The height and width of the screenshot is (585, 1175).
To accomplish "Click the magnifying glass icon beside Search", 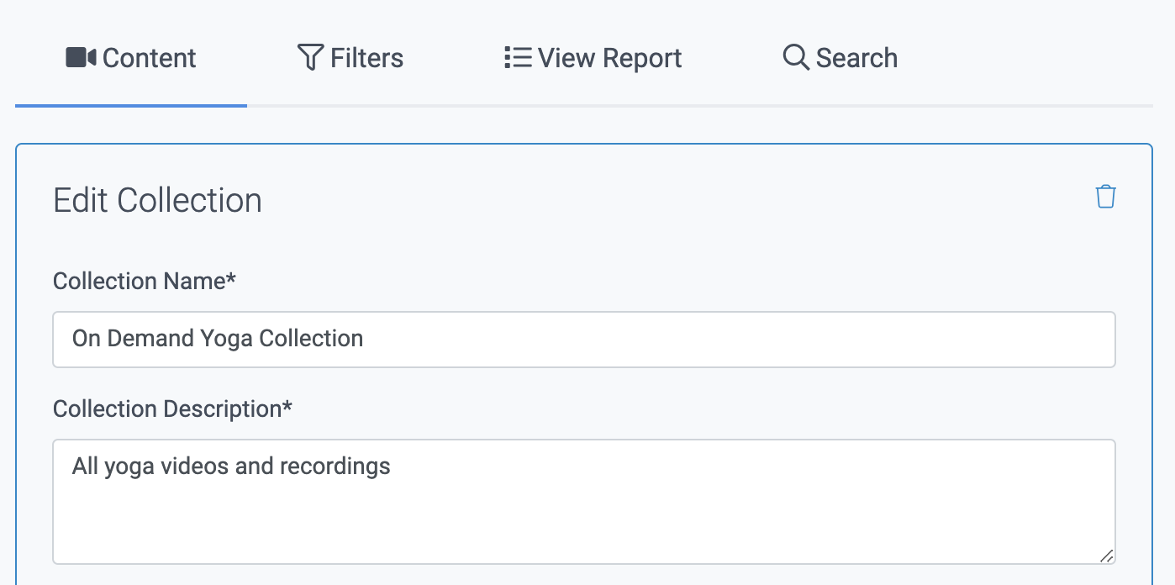I will (x=795, y=58).
